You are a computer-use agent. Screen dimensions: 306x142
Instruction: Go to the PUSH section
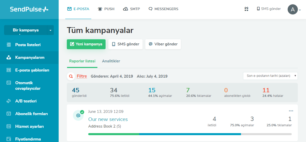pyautogui.click(x=106, y=9)
